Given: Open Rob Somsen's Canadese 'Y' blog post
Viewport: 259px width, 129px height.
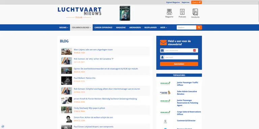Looking at the screenshot, I should 94,59.
